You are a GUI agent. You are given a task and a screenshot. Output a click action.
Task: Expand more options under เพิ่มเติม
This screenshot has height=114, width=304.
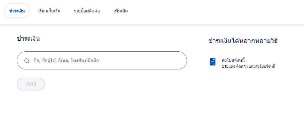click(121, 11)
